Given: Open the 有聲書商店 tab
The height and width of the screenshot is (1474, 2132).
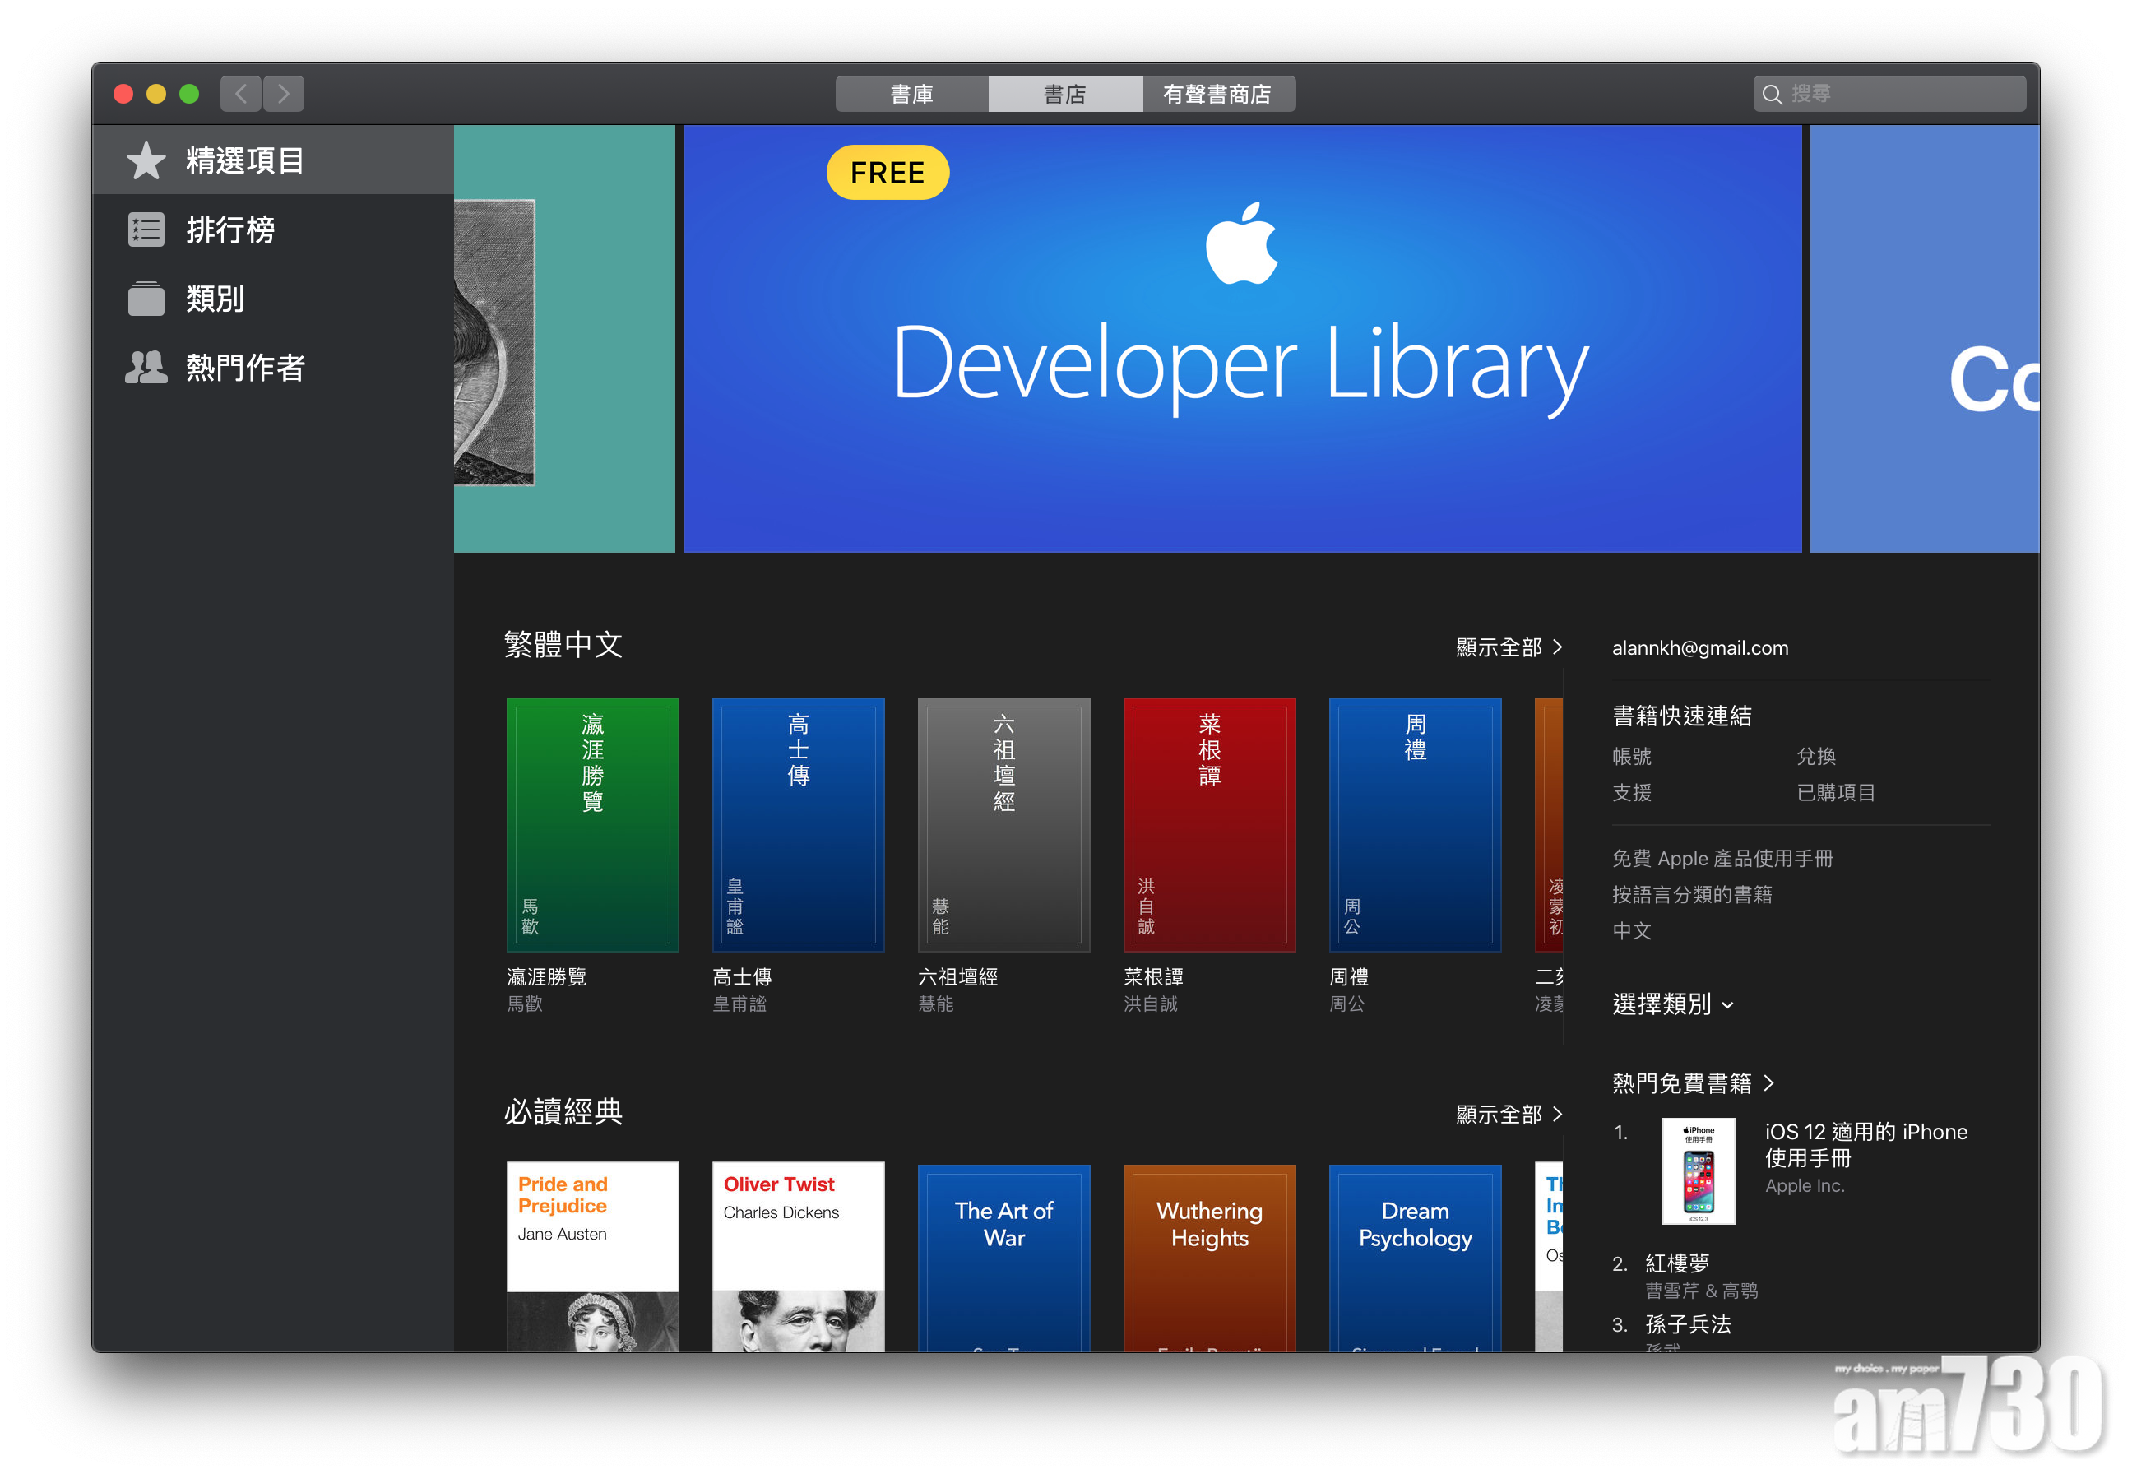Looking at the screenshot, I should 1218,95.
